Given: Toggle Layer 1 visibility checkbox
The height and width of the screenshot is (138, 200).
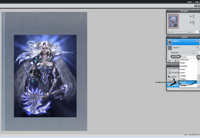Looking at the screenshot, I should [197, 41].
